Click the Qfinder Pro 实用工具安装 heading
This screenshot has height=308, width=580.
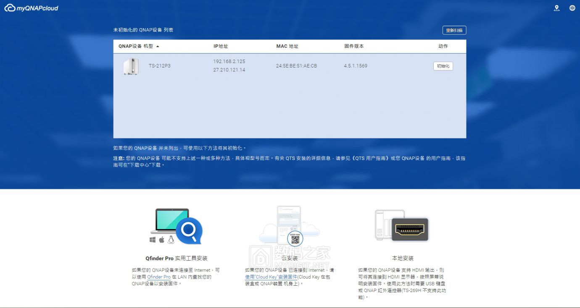click(x=177, y=258)
